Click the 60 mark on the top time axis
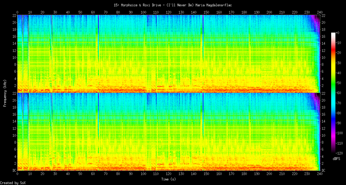 click(x=93, y=12)
